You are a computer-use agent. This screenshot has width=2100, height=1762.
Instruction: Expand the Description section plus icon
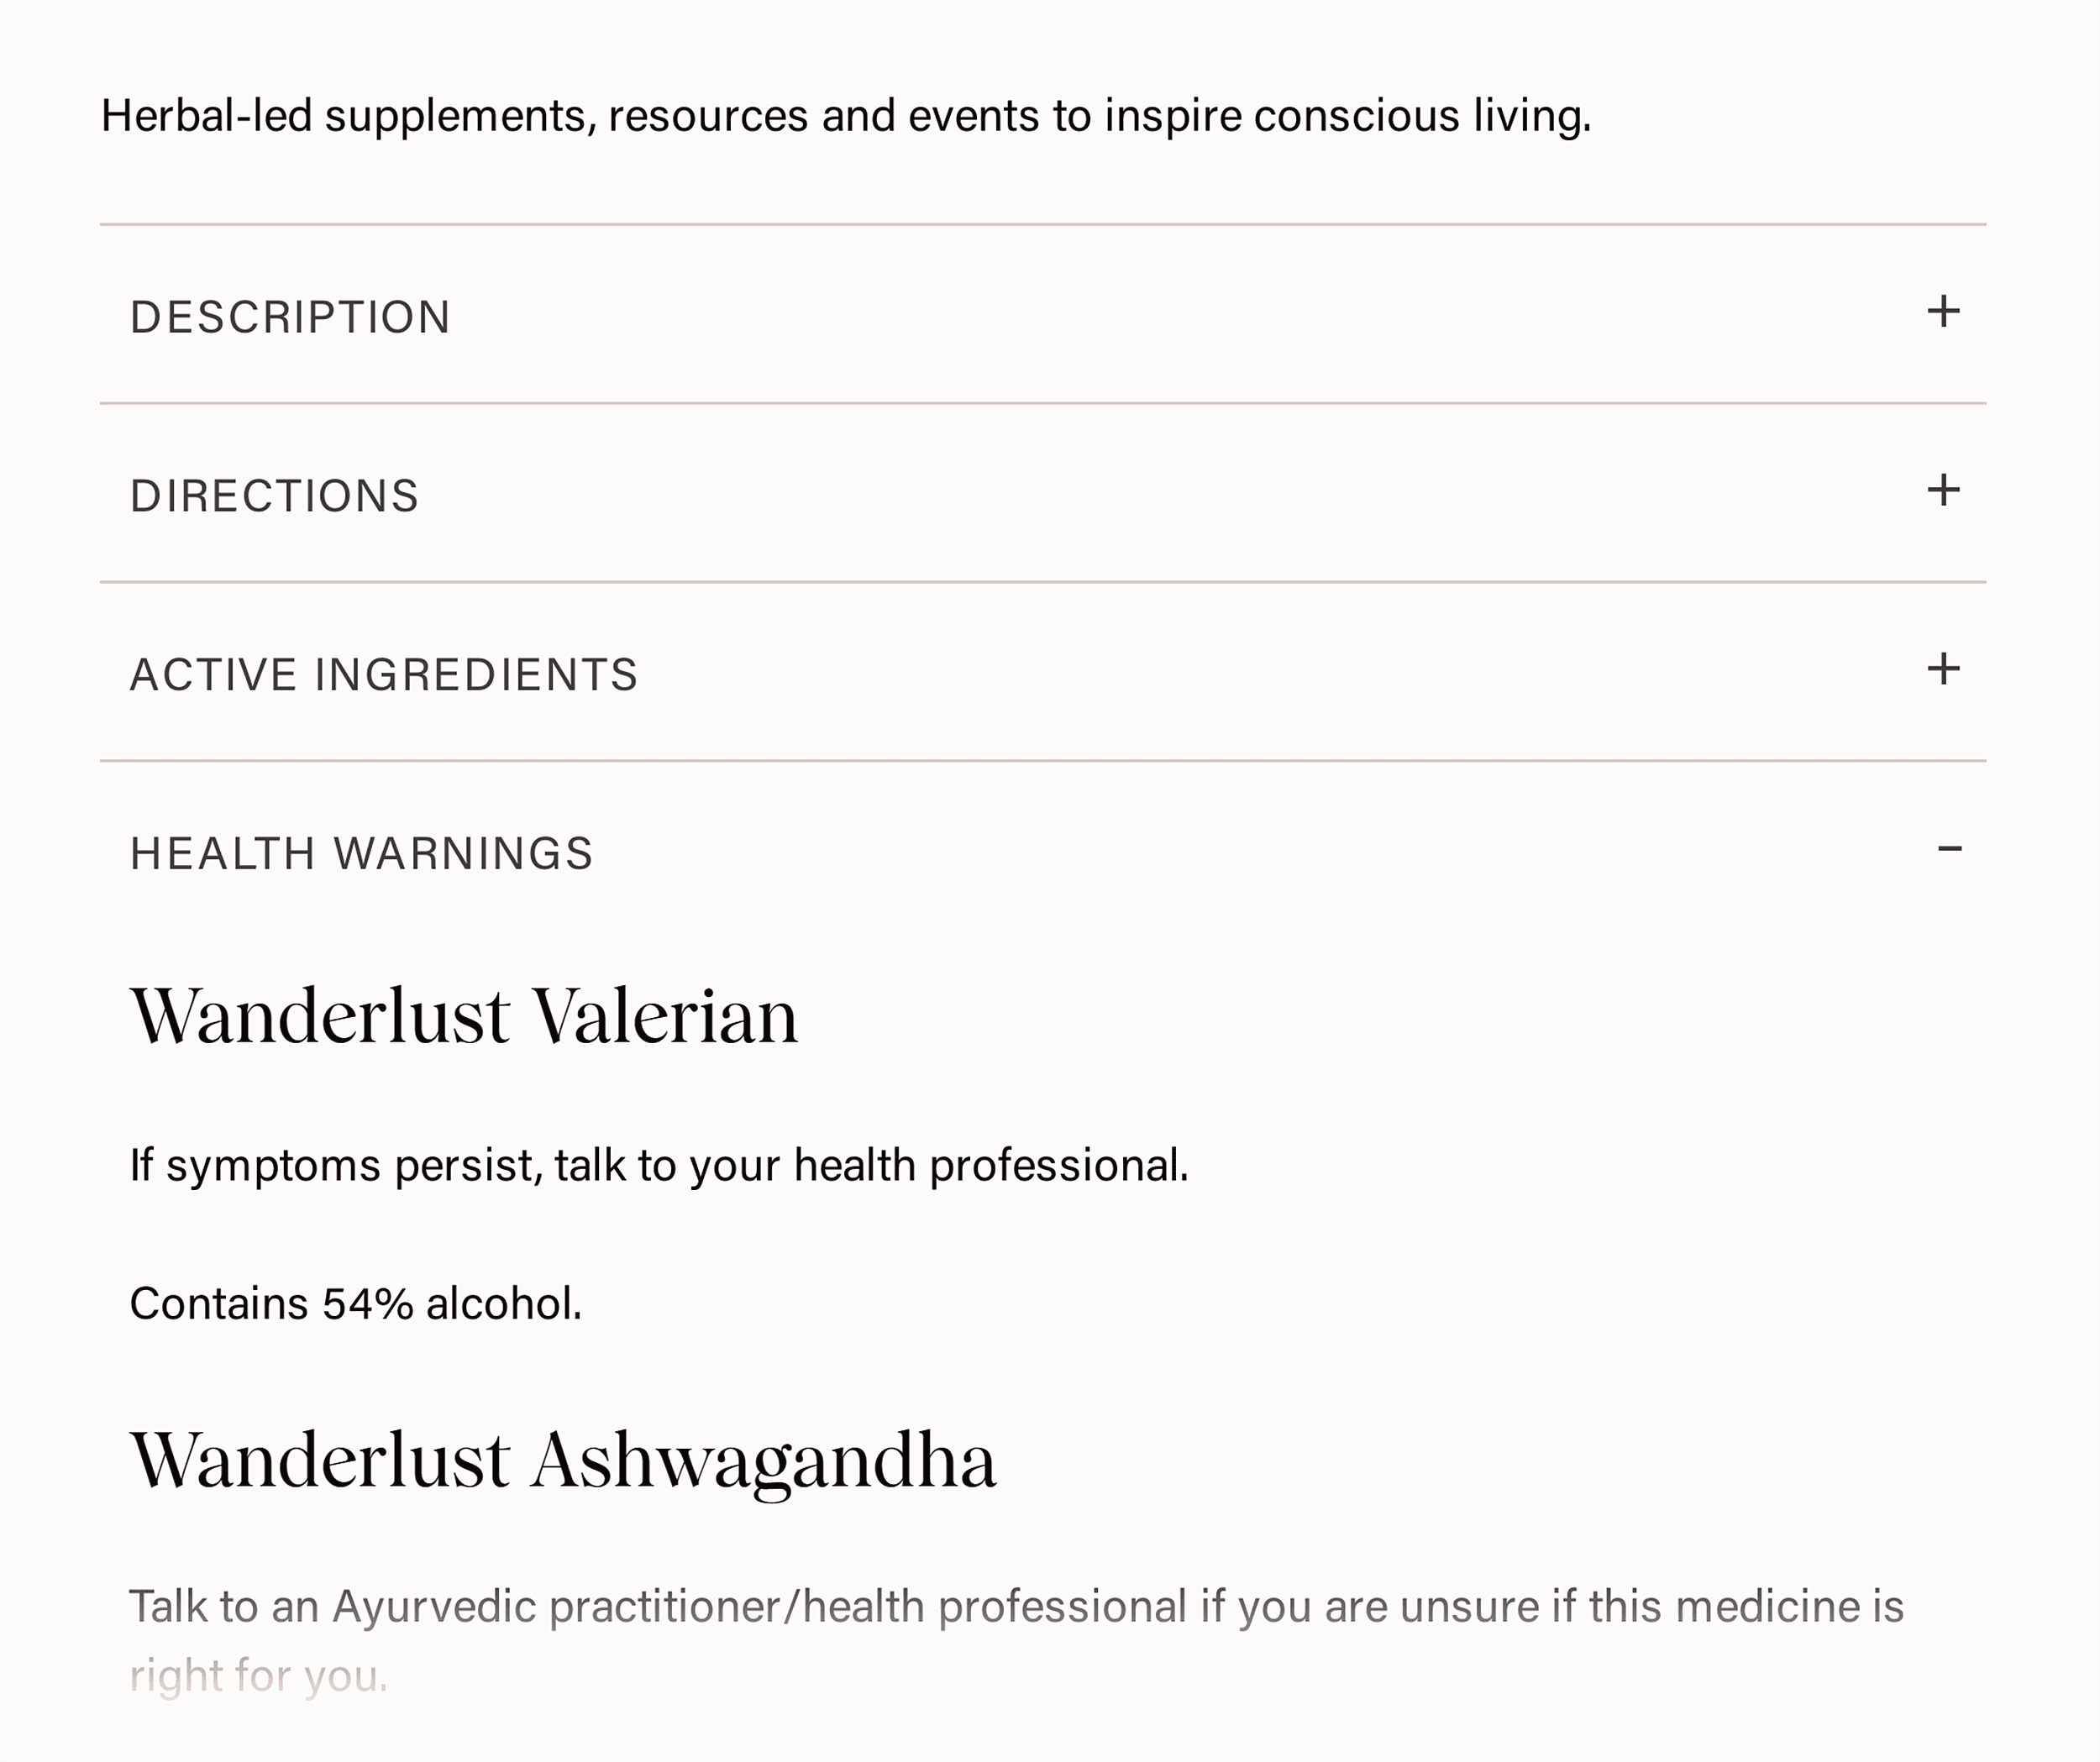tap(1943, 312)
